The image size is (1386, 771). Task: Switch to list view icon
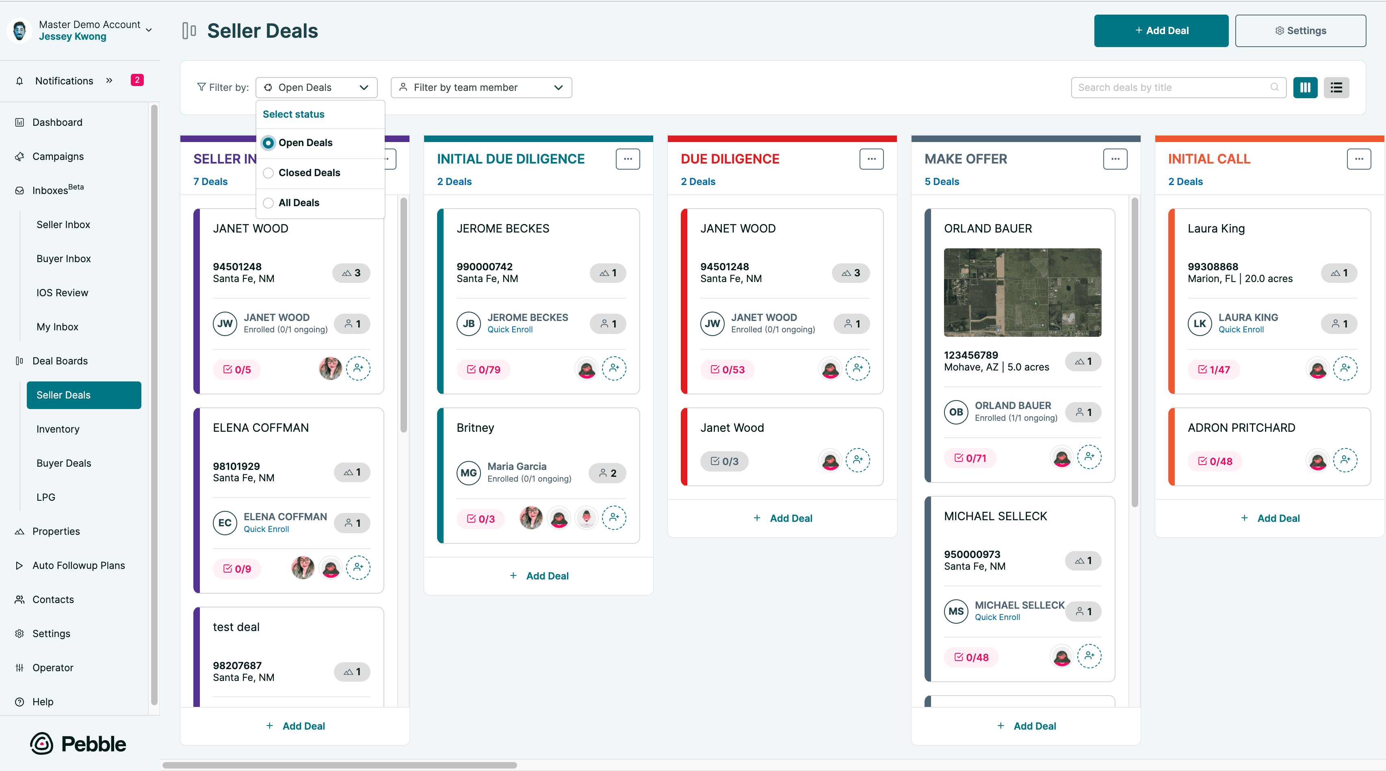[x=1336, y=87]
